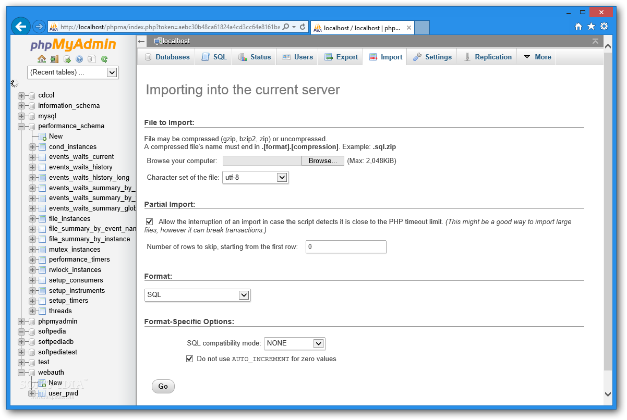Click the scroll down arrow of page scrollbar

click(607, 394)
